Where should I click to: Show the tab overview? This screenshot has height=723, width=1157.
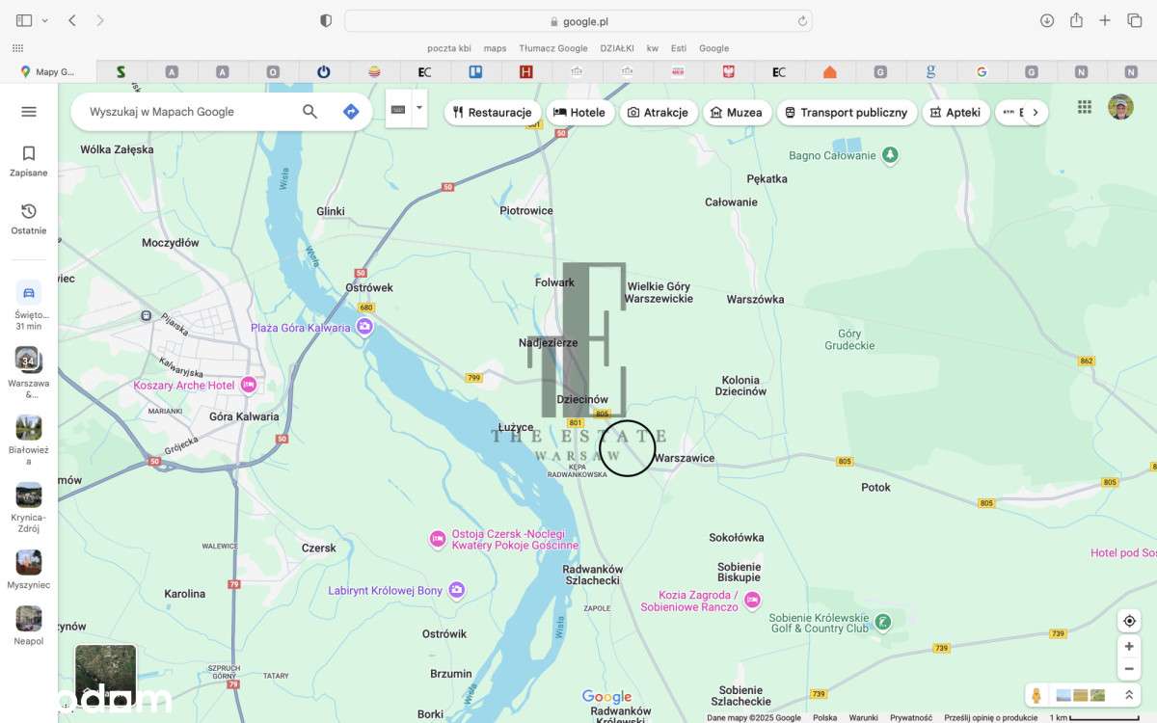click(1134, 20)
